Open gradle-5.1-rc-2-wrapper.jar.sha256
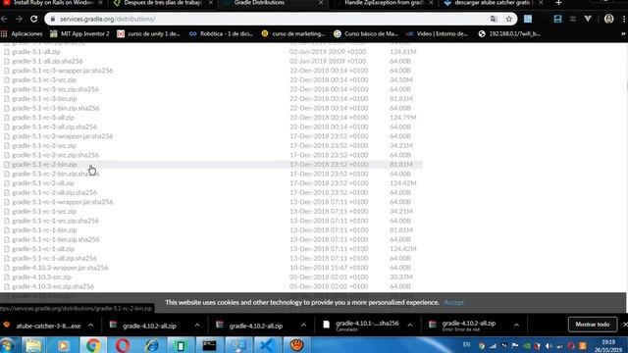Viewport: 628px width, 353px height. [63, 136]
